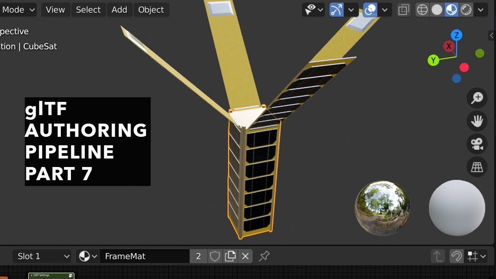This screenshot has height=279, width=496.
Task: Click the negative Y axis green circle
Action: 480,53
